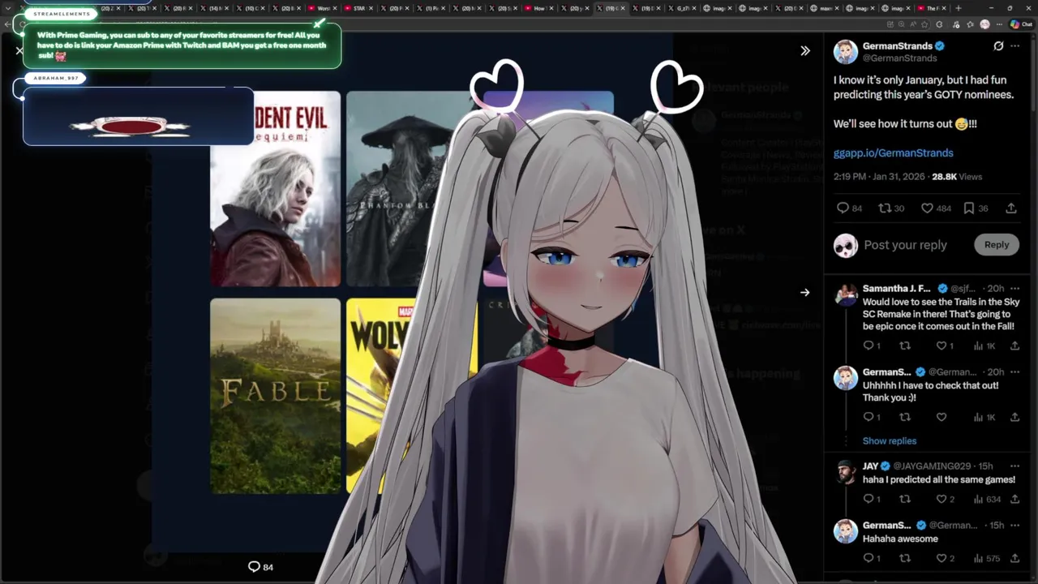This screenshot has width=1038, height=584.
Task: Open Samantha J. F... profile name
Action: coord(897,289)
